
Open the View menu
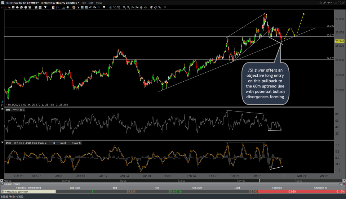coord(98,3)
